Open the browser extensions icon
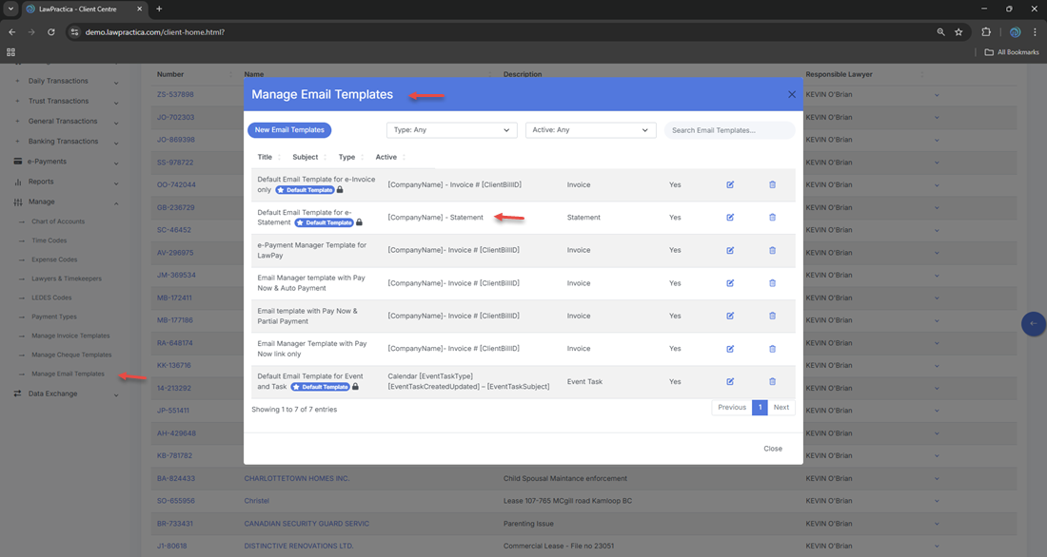The width and height of the screenshot is (1047, 557). click(986, 32)
